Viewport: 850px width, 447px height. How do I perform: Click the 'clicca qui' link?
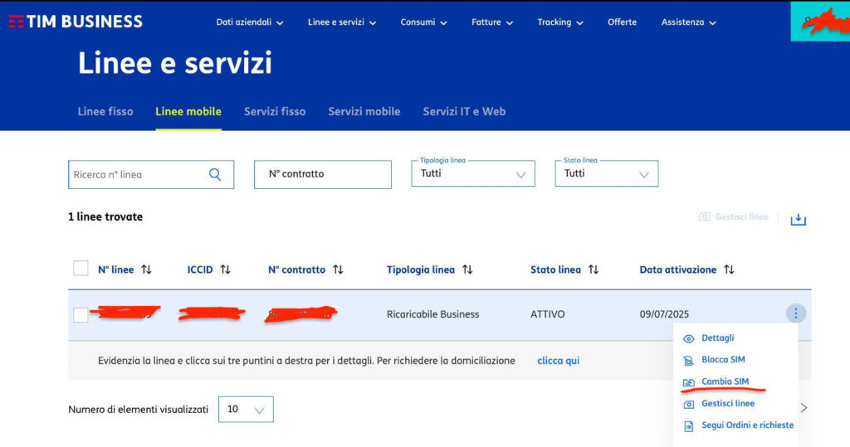click(559, 361)
